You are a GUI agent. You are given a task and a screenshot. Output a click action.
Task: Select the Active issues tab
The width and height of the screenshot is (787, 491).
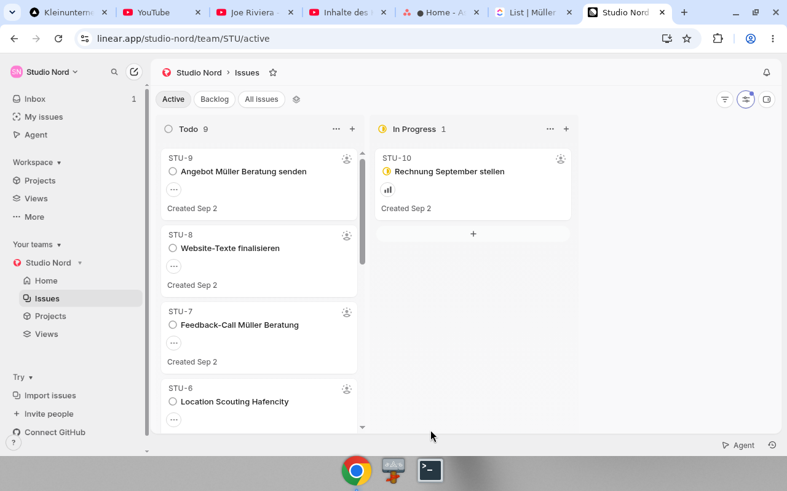173,99
